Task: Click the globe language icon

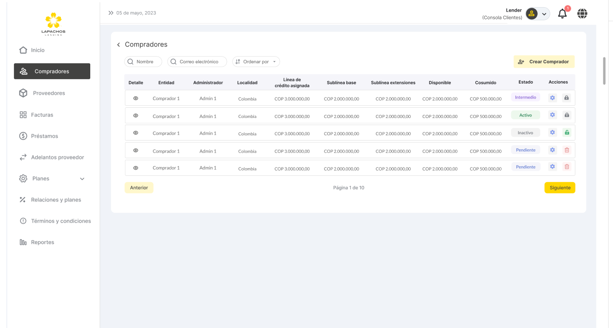Action: point(582,14)
